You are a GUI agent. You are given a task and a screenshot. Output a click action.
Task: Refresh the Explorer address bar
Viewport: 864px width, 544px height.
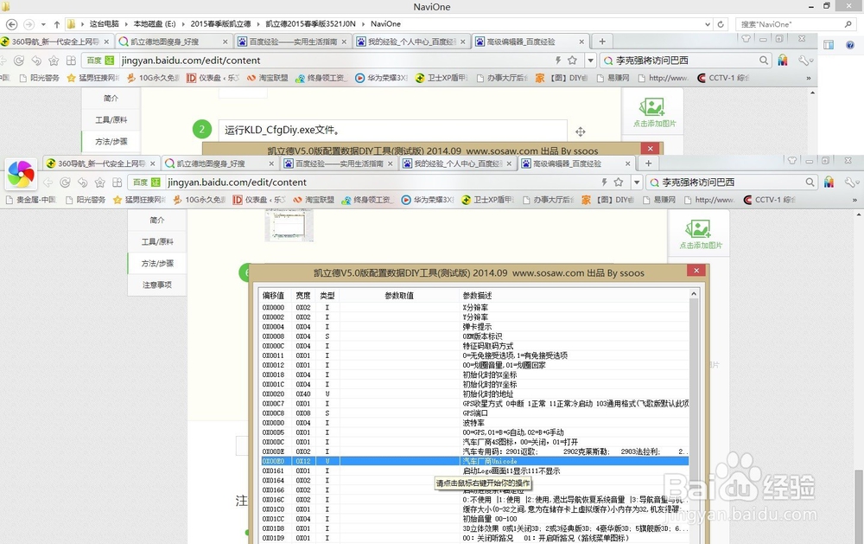point(721,24)
